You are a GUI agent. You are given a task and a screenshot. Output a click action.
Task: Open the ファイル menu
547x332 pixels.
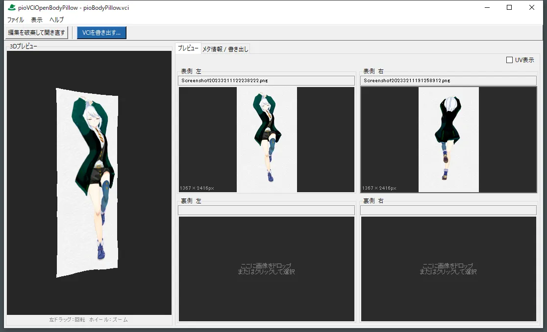coord(15,20)
